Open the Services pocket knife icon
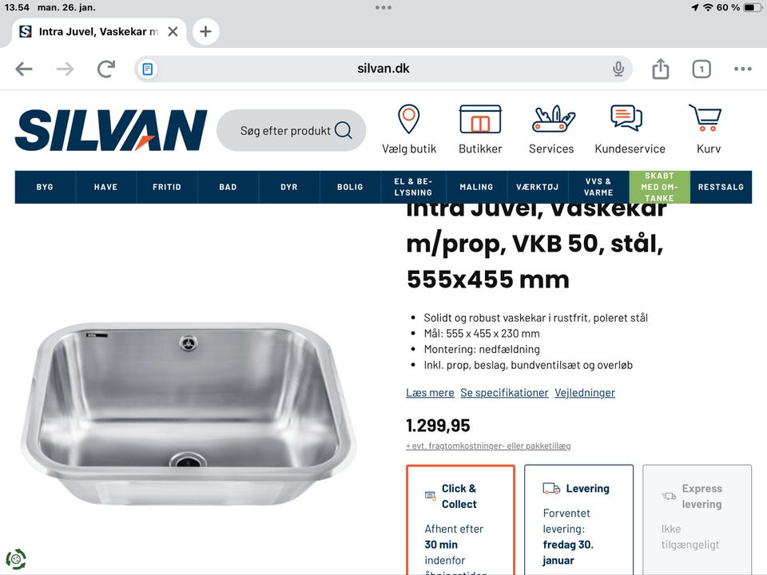 [553, 119]
